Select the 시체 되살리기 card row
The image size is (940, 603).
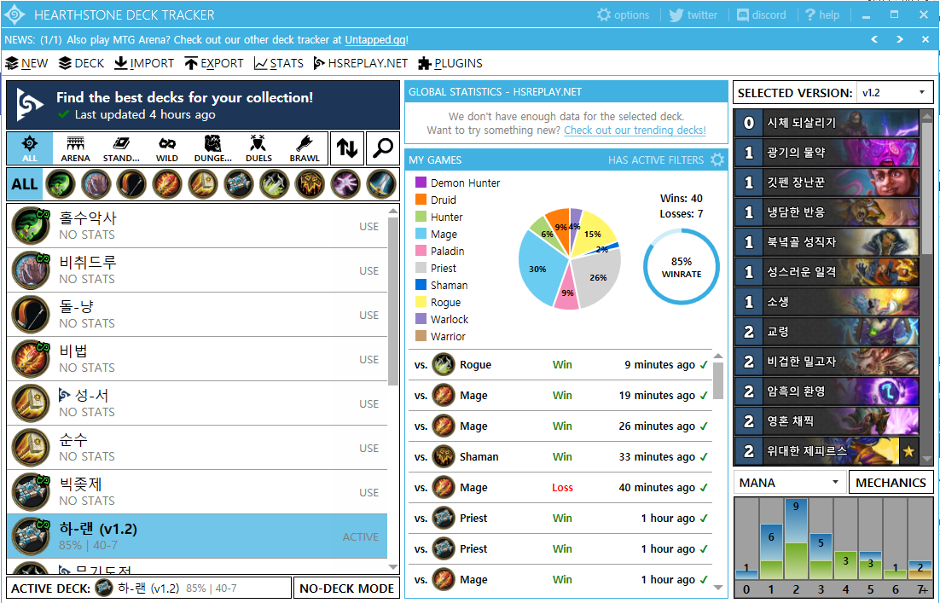pyautogui.click(x=827, y=123)
